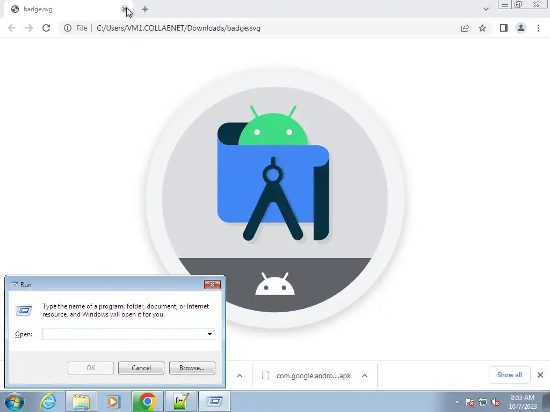This screenshot has height=412, width=550.
Task: Open Chrome side panel
Action: [x=504, y=28]
